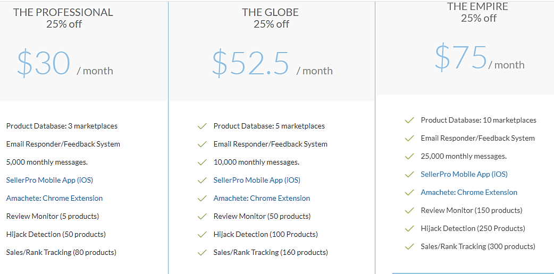The height and width of the screenshot is (274, 554).
Task: Click checkmark next to Product Database: 10 marketplaces
Action: [x=409, y=121]
